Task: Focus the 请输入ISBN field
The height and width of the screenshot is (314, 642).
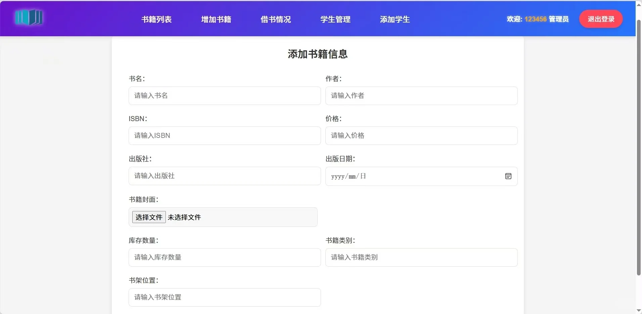Action: [x=225, y=136]
